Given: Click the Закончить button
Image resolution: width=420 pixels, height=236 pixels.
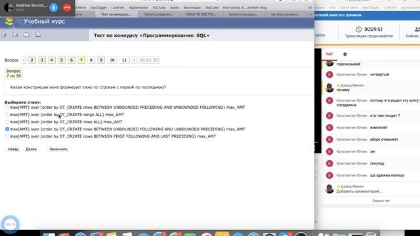Looking at the screenshot, I should pos(58,149).
